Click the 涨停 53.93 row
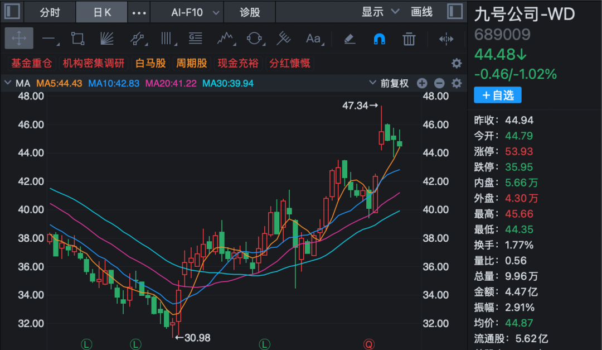 (x=504, y=151)
